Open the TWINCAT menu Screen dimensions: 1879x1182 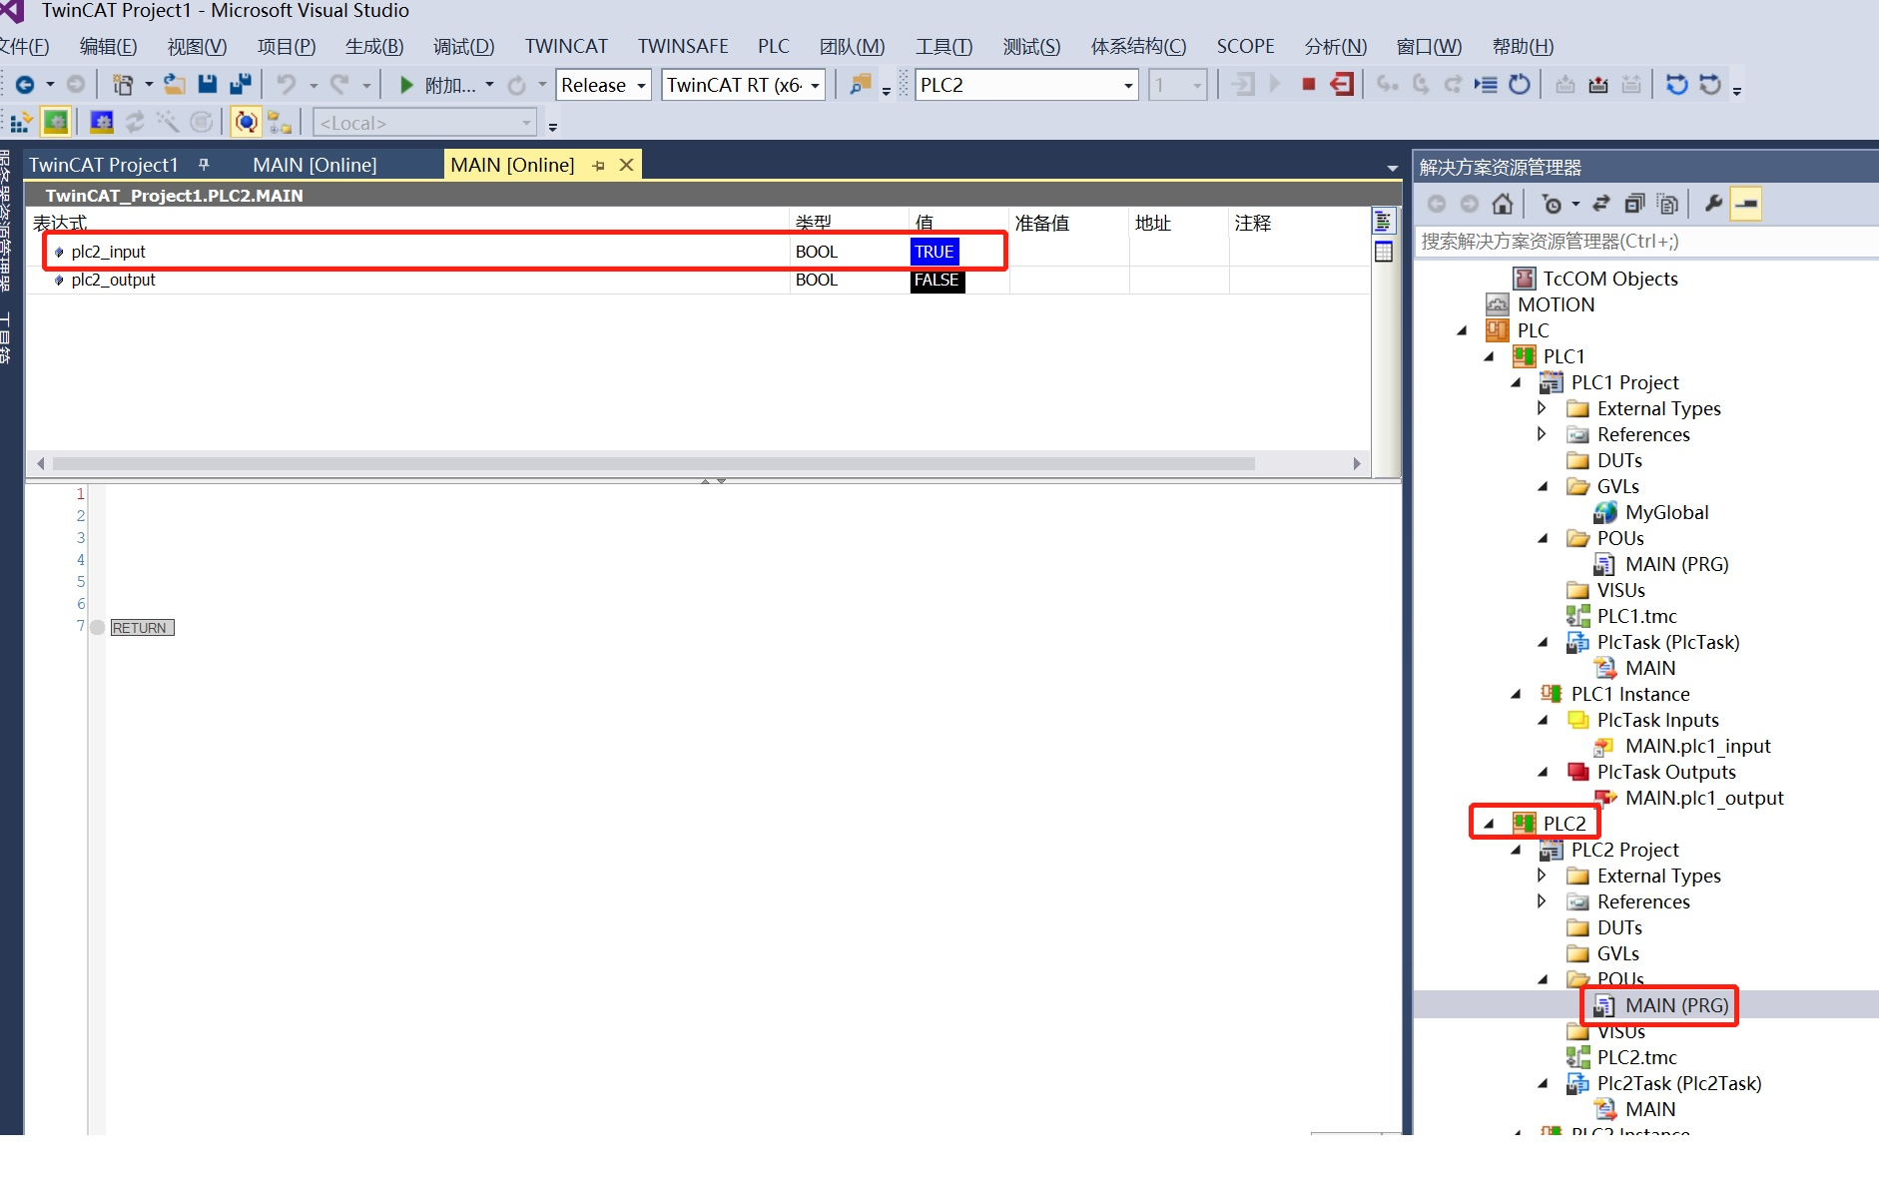coord(566,46)
